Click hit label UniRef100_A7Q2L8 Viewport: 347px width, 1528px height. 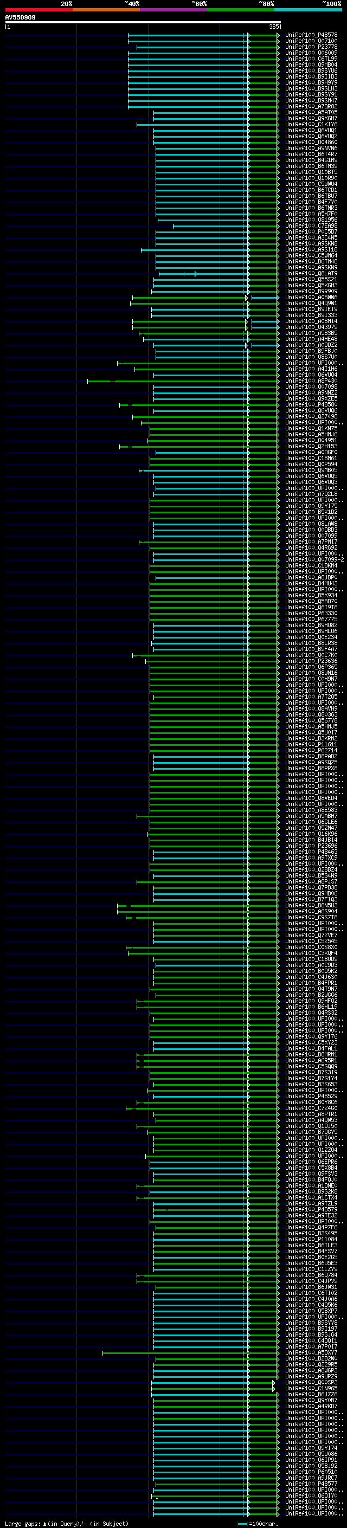(311, 494)
